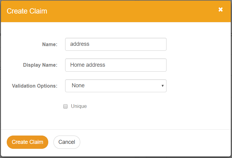The width and height of the screenshot is (232, 158).
Task: Click the "Unique" checkbox label text
Action: coord(79,106)
